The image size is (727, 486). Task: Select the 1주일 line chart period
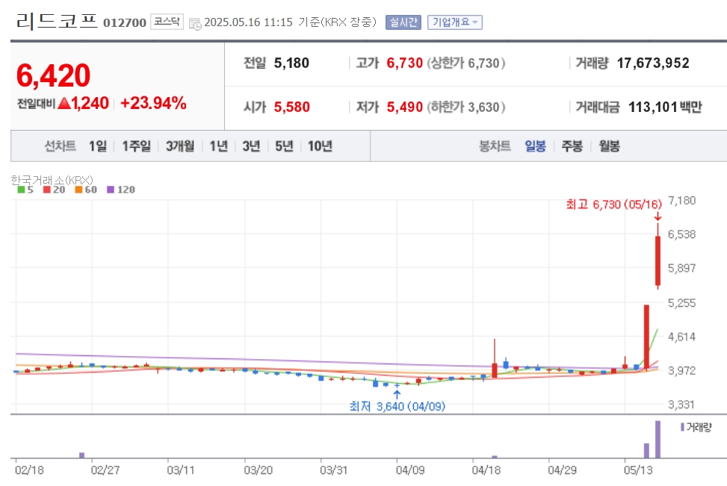tap(136, 146)
